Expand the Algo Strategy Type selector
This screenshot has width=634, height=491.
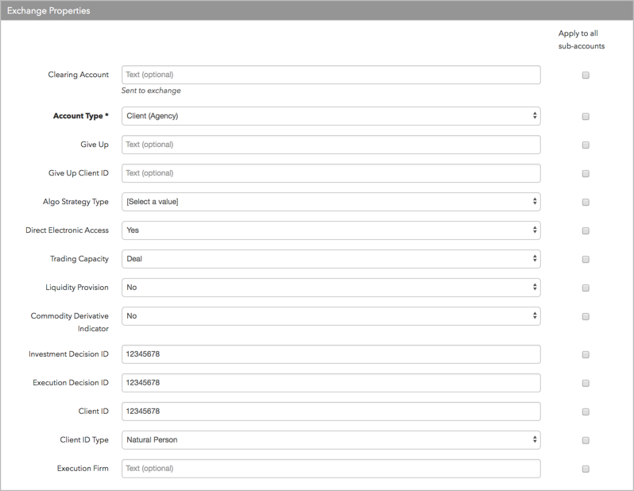point(331,202)
